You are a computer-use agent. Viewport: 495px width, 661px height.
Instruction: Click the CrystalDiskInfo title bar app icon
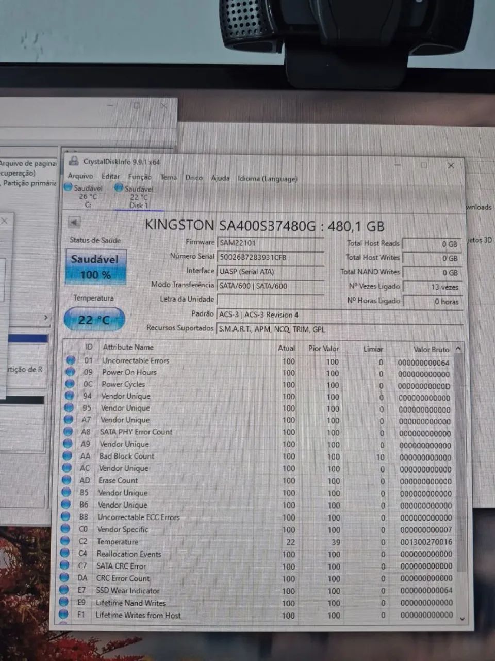(74, 161)
